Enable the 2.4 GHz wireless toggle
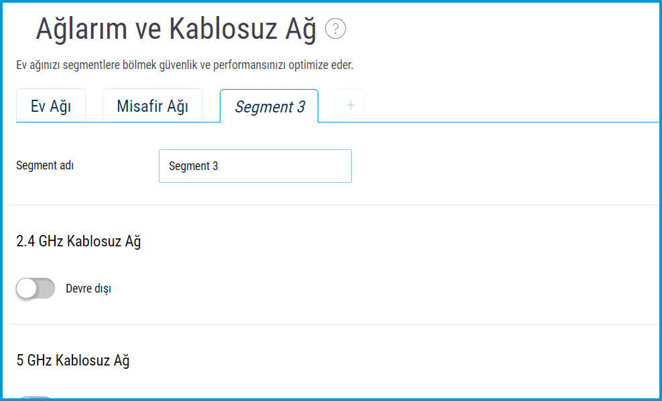 pyautogui.click(x=36, y=289)
